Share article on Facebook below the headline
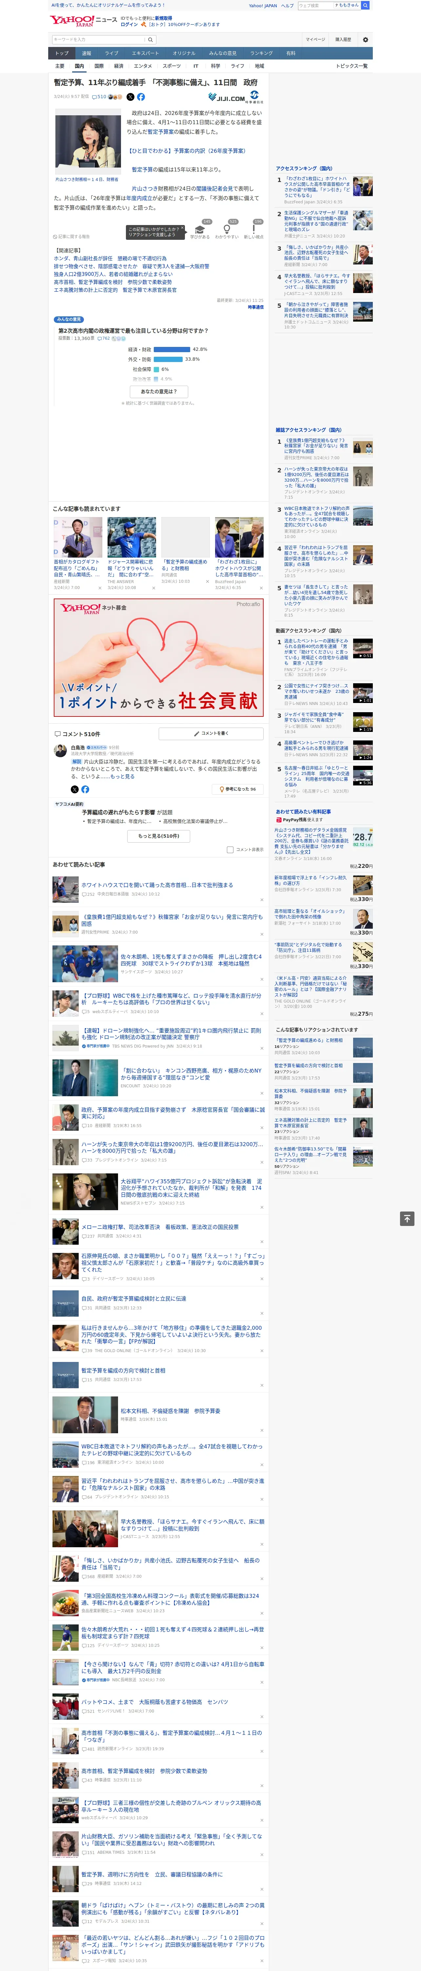421x1971 pixels. click(141, 97)
